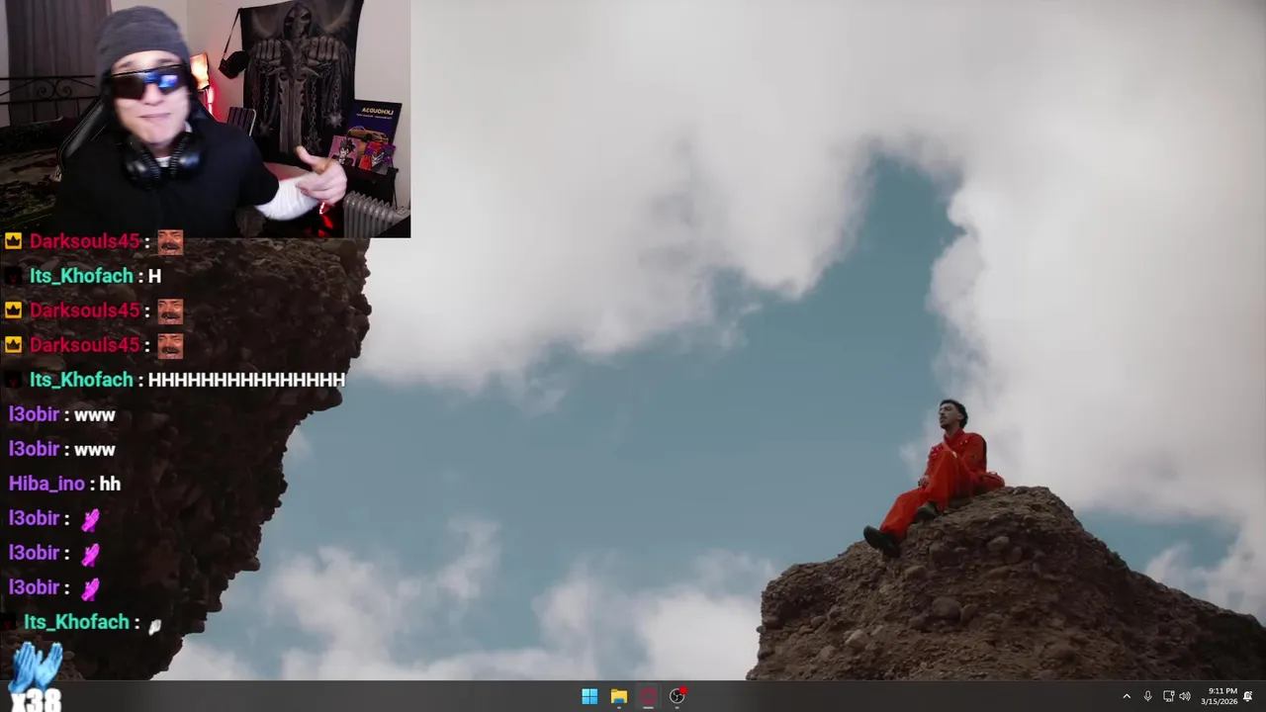Screen dimensions: 1266x712
Task: Click the bottom Its_Khofach username in chat
Action: 76,622
